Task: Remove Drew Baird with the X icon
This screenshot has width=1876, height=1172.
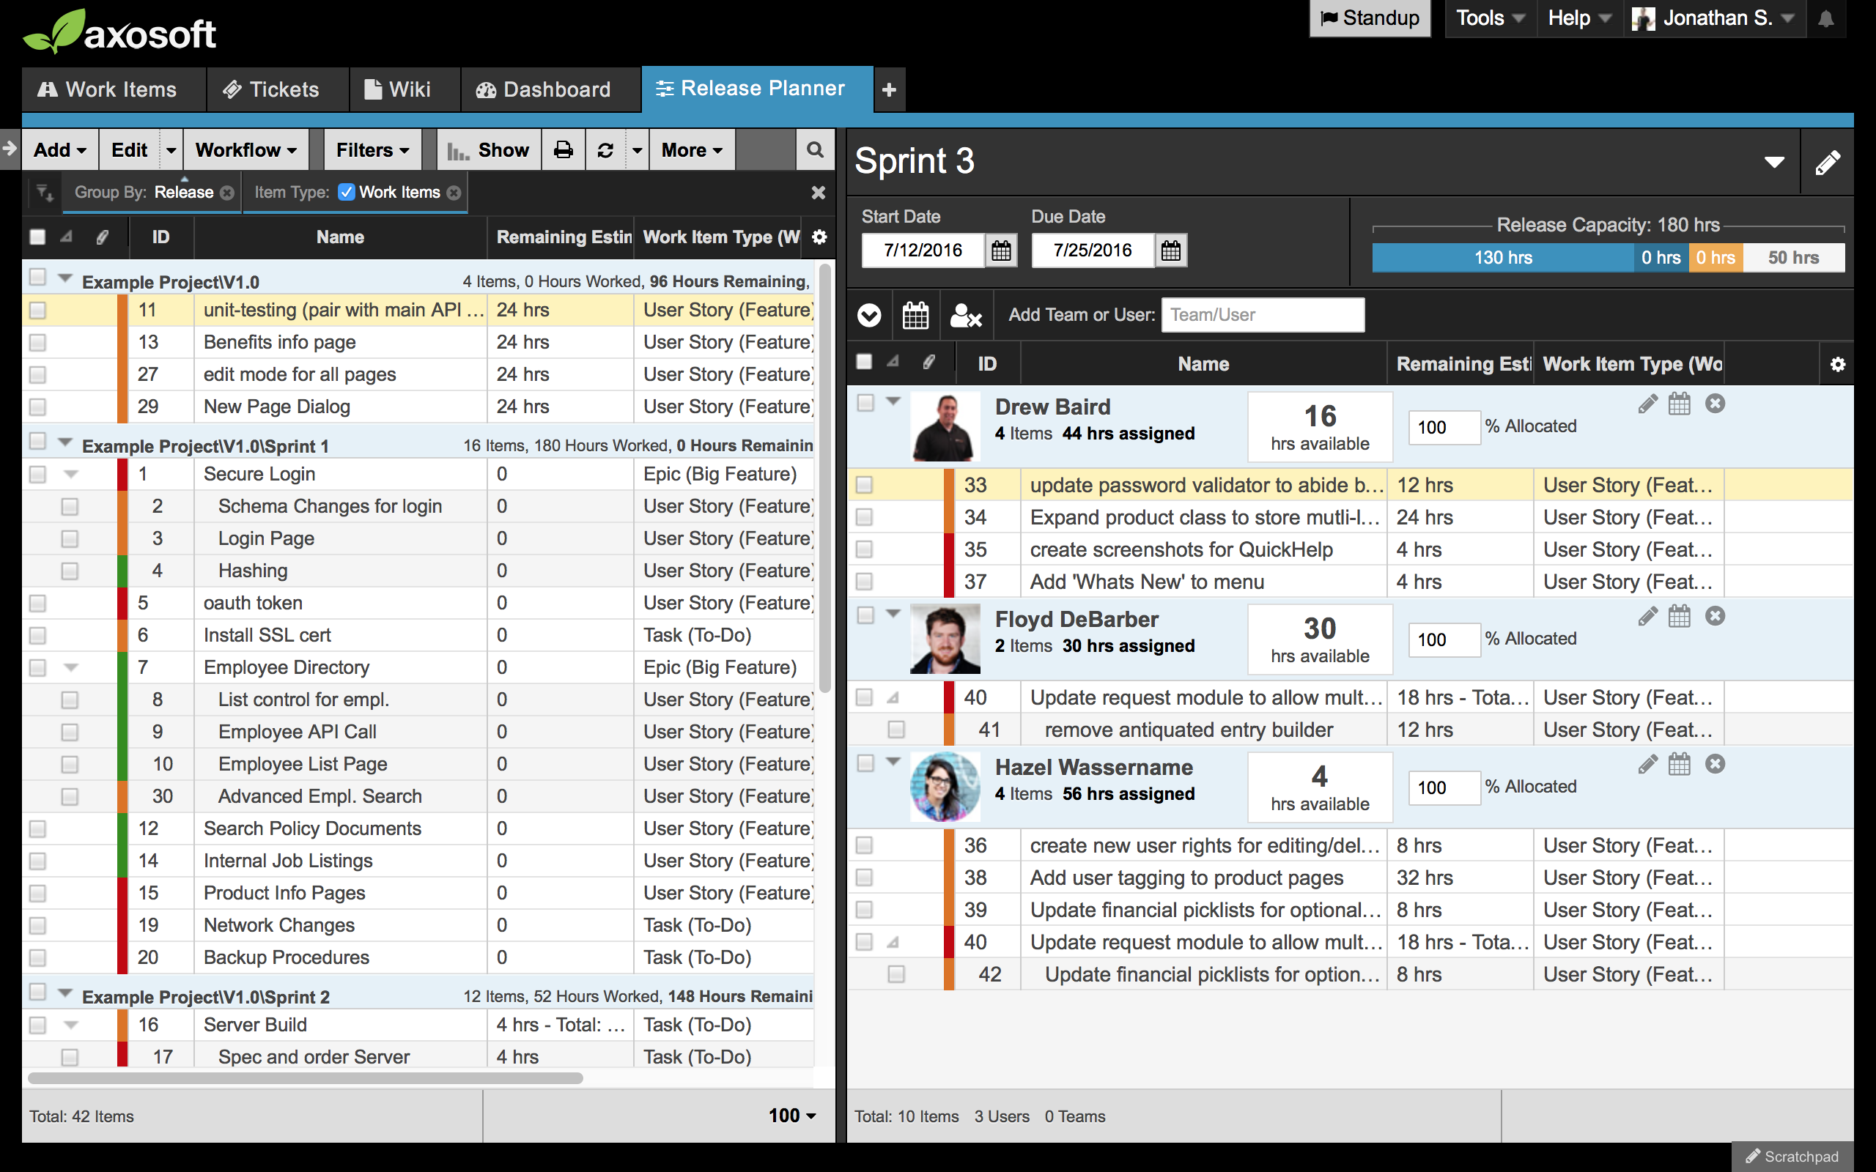Action: pos(1715,404)
